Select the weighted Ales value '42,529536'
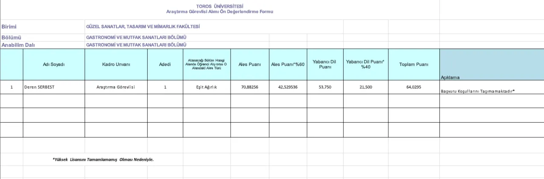This screenshot has height=179, width=544. (288, 87)
